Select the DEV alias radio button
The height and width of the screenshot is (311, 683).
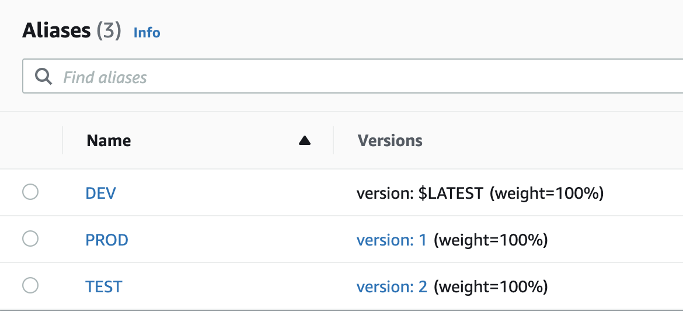pos(30,192)
